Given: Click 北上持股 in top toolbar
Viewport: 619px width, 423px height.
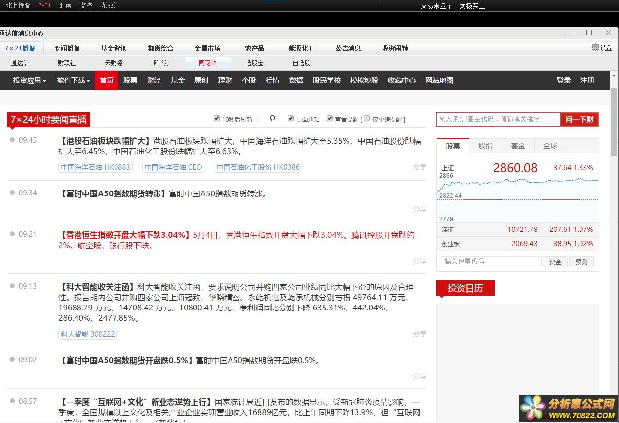Looking at the screenshot, I should click(x=18, y=6).
